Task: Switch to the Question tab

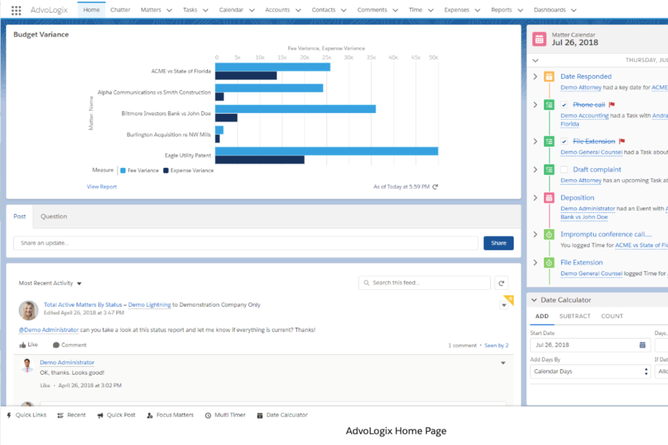Action: [54, 216]
